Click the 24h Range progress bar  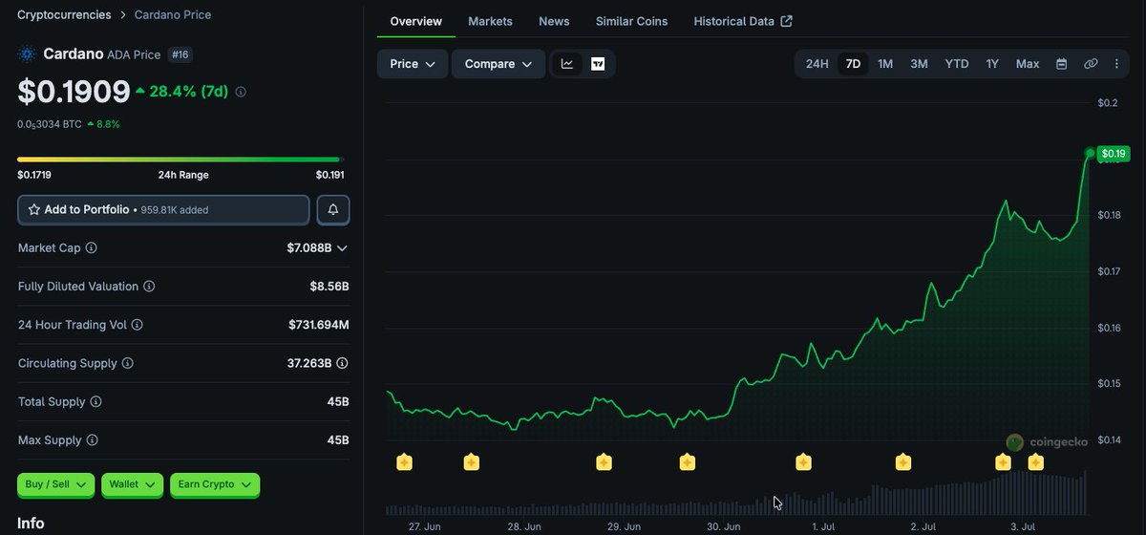pos(180,160)
